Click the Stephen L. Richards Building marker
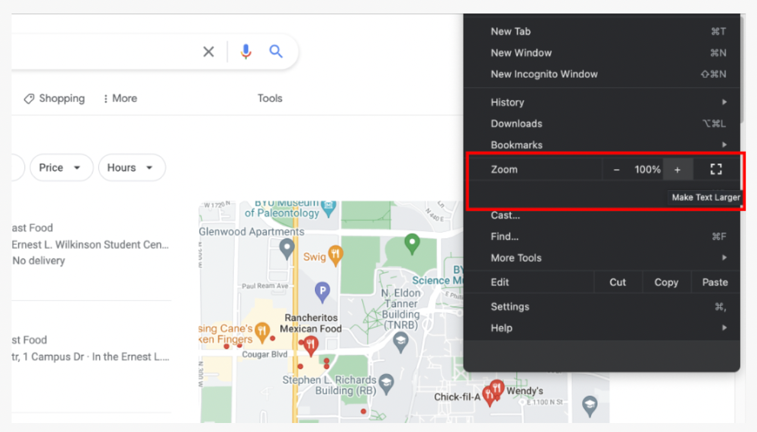 386,384
